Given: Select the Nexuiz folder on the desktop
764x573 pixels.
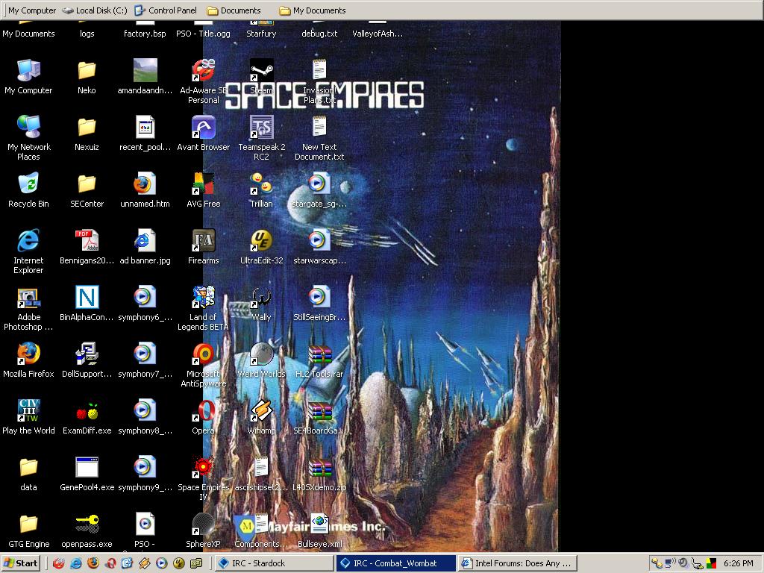Looking at the screenshot, I should [87, 128].
